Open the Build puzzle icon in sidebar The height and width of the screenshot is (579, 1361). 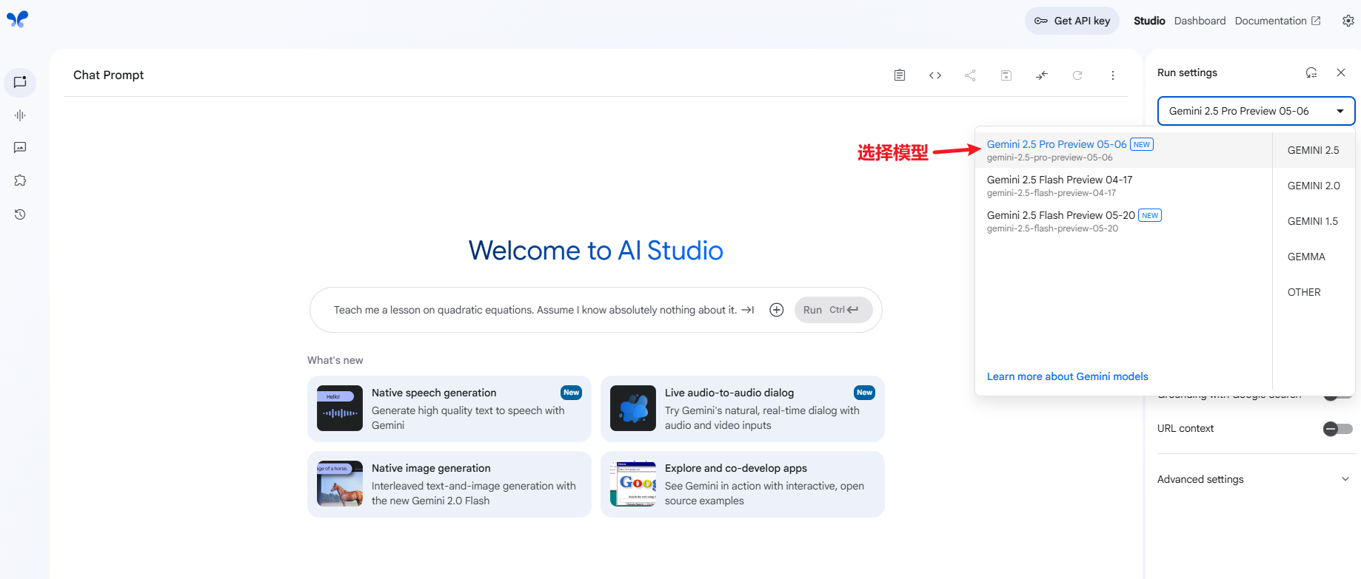pos(20,180)
